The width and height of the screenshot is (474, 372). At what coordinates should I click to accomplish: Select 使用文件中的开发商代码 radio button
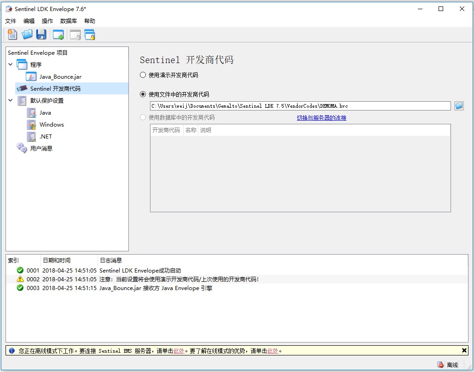coord(143,94)
